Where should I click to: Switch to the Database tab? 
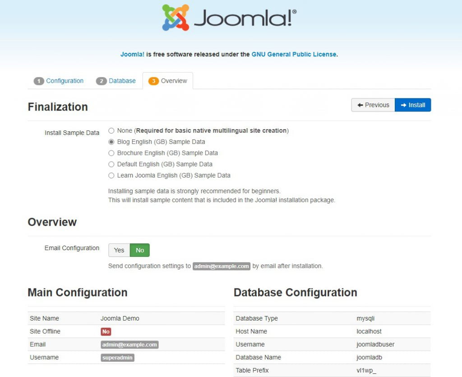point(116,81)
